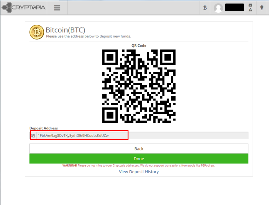This screenshot has height=205, width=269.
Task: Click the Cryptopia logo
Action: pos(23,8)
